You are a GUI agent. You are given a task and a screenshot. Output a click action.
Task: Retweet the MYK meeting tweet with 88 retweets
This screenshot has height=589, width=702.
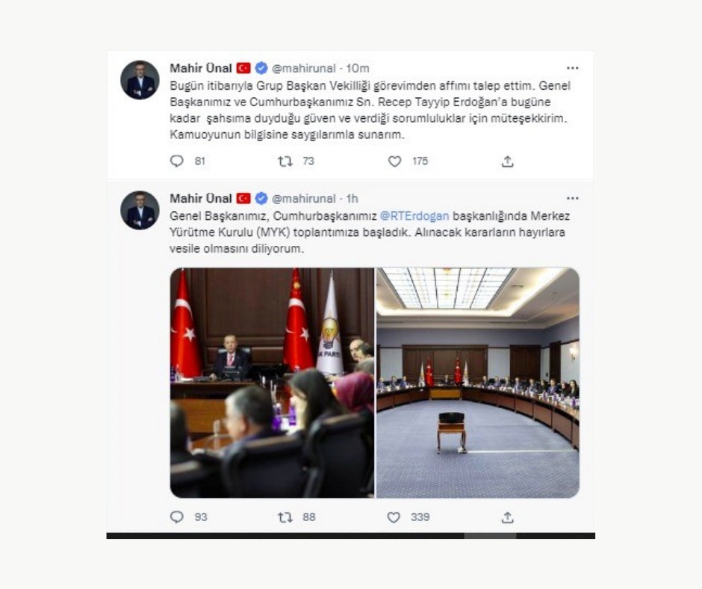285,517
